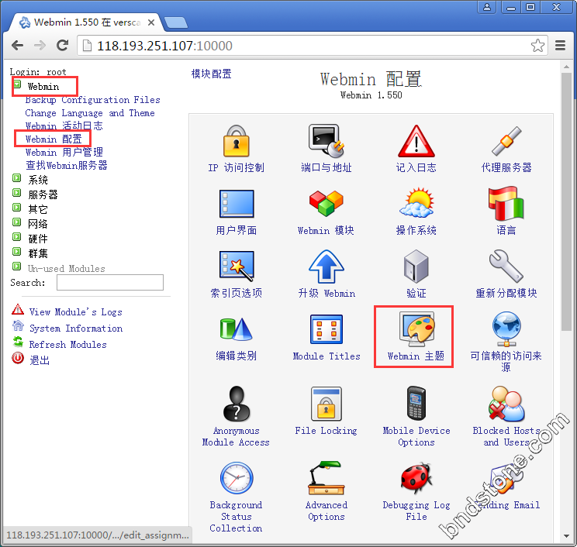This screenshot has height=547, width=577.
Task: Open the 用户界面 blue screen icon
Action: point(237,204)
